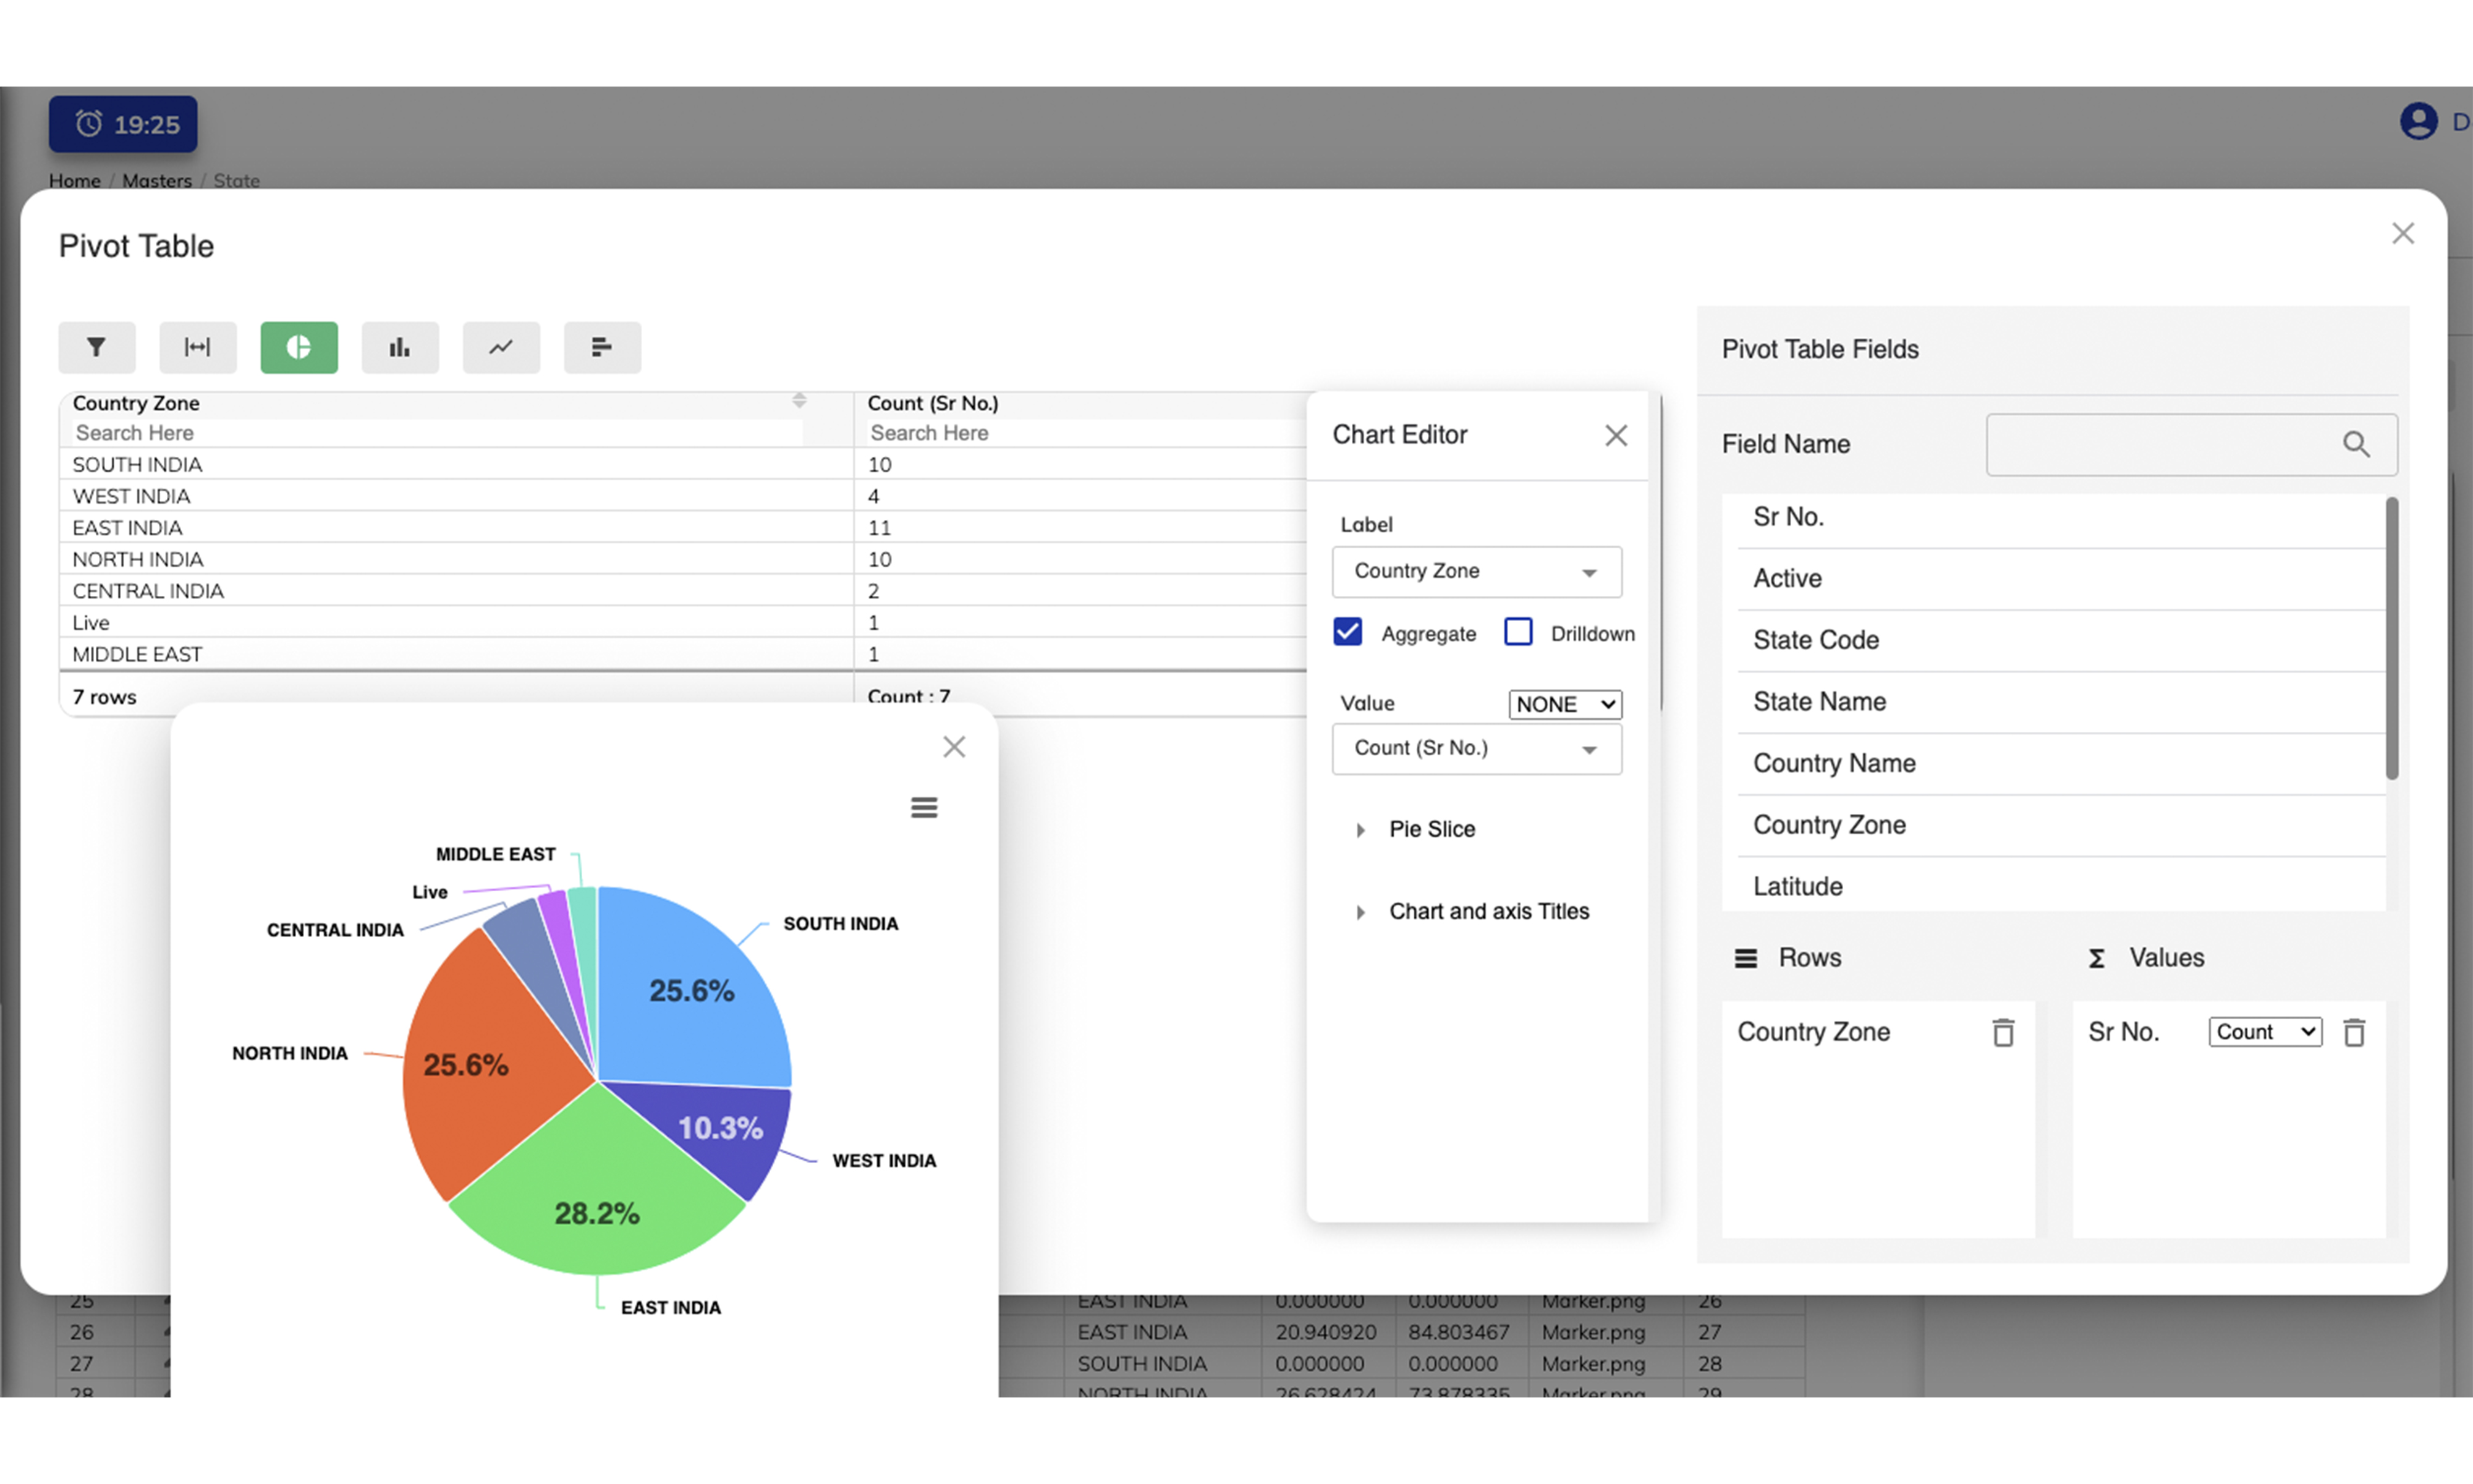Click the State breadcrumb
Screen dimensions: 2473x1484
(x=237, y=181)
